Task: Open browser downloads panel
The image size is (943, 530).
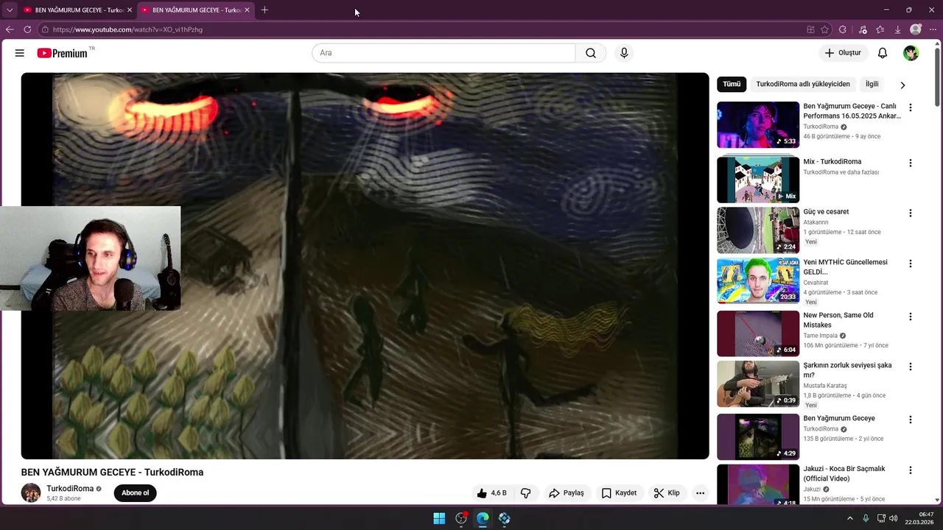Action: click(897, 29)
